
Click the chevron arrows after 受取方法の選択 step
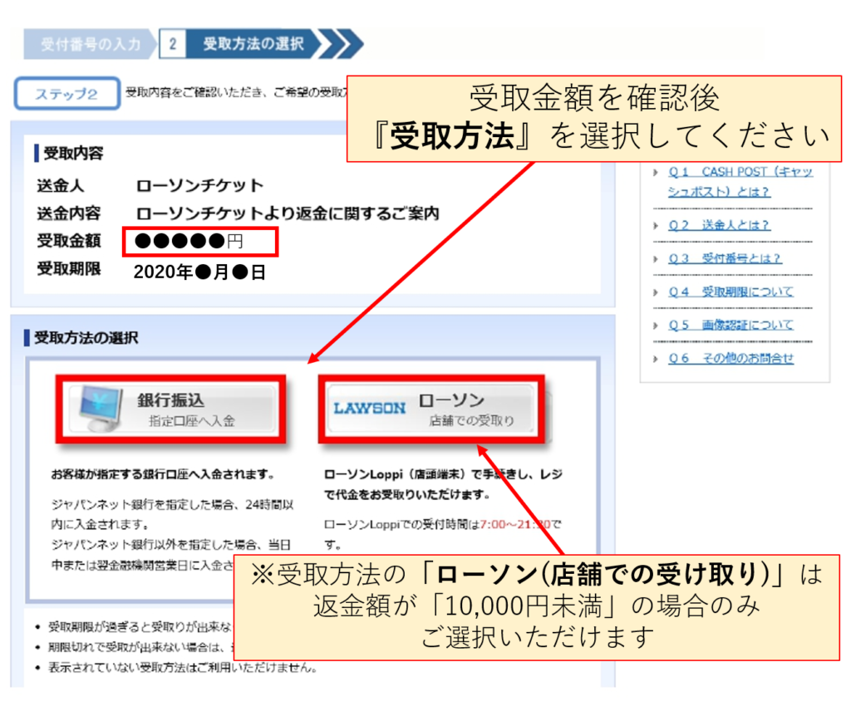(x=341, y=44)
